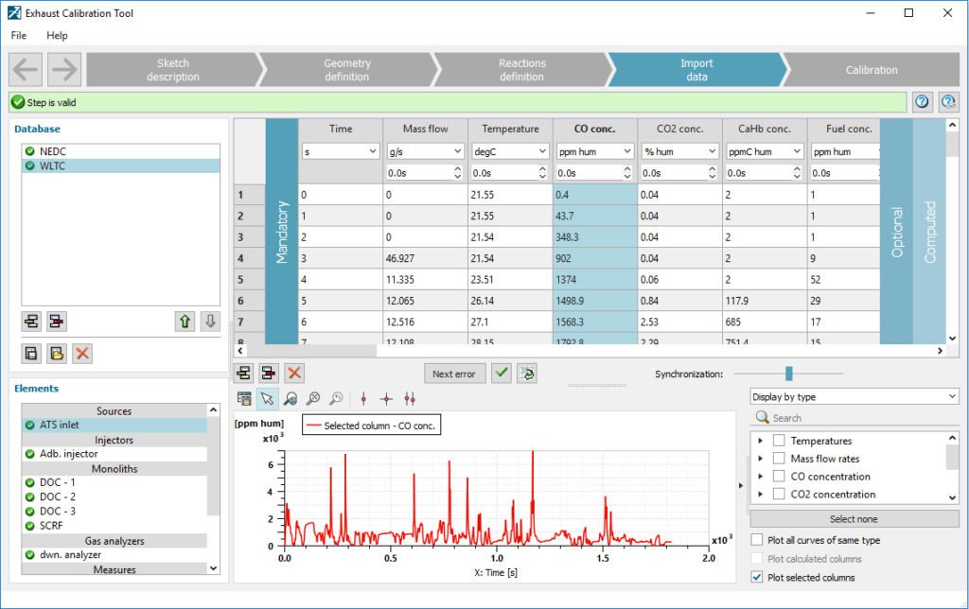Uncheck Plot selected columns
The width and height of the screenshot is (969, 609).
[757, 577]
